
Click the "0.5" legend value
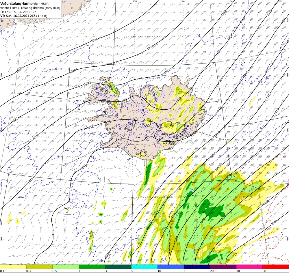(55, 271)
